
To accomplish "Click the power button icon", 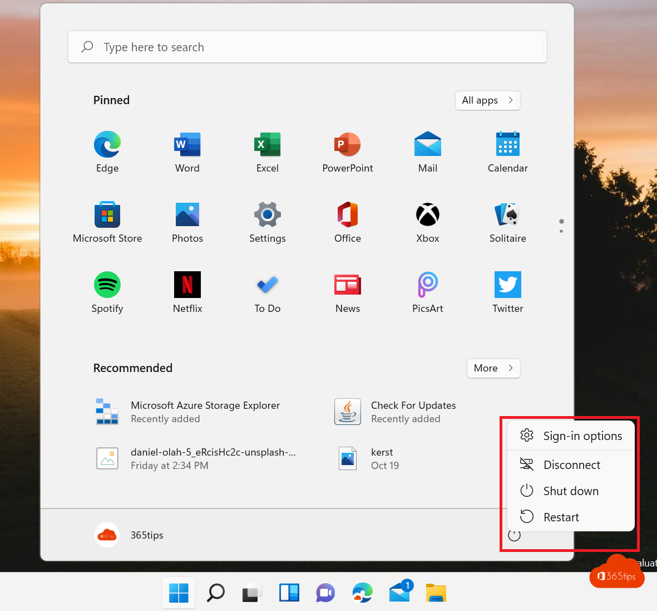I will pyautogui.click(x=514, y=535).
